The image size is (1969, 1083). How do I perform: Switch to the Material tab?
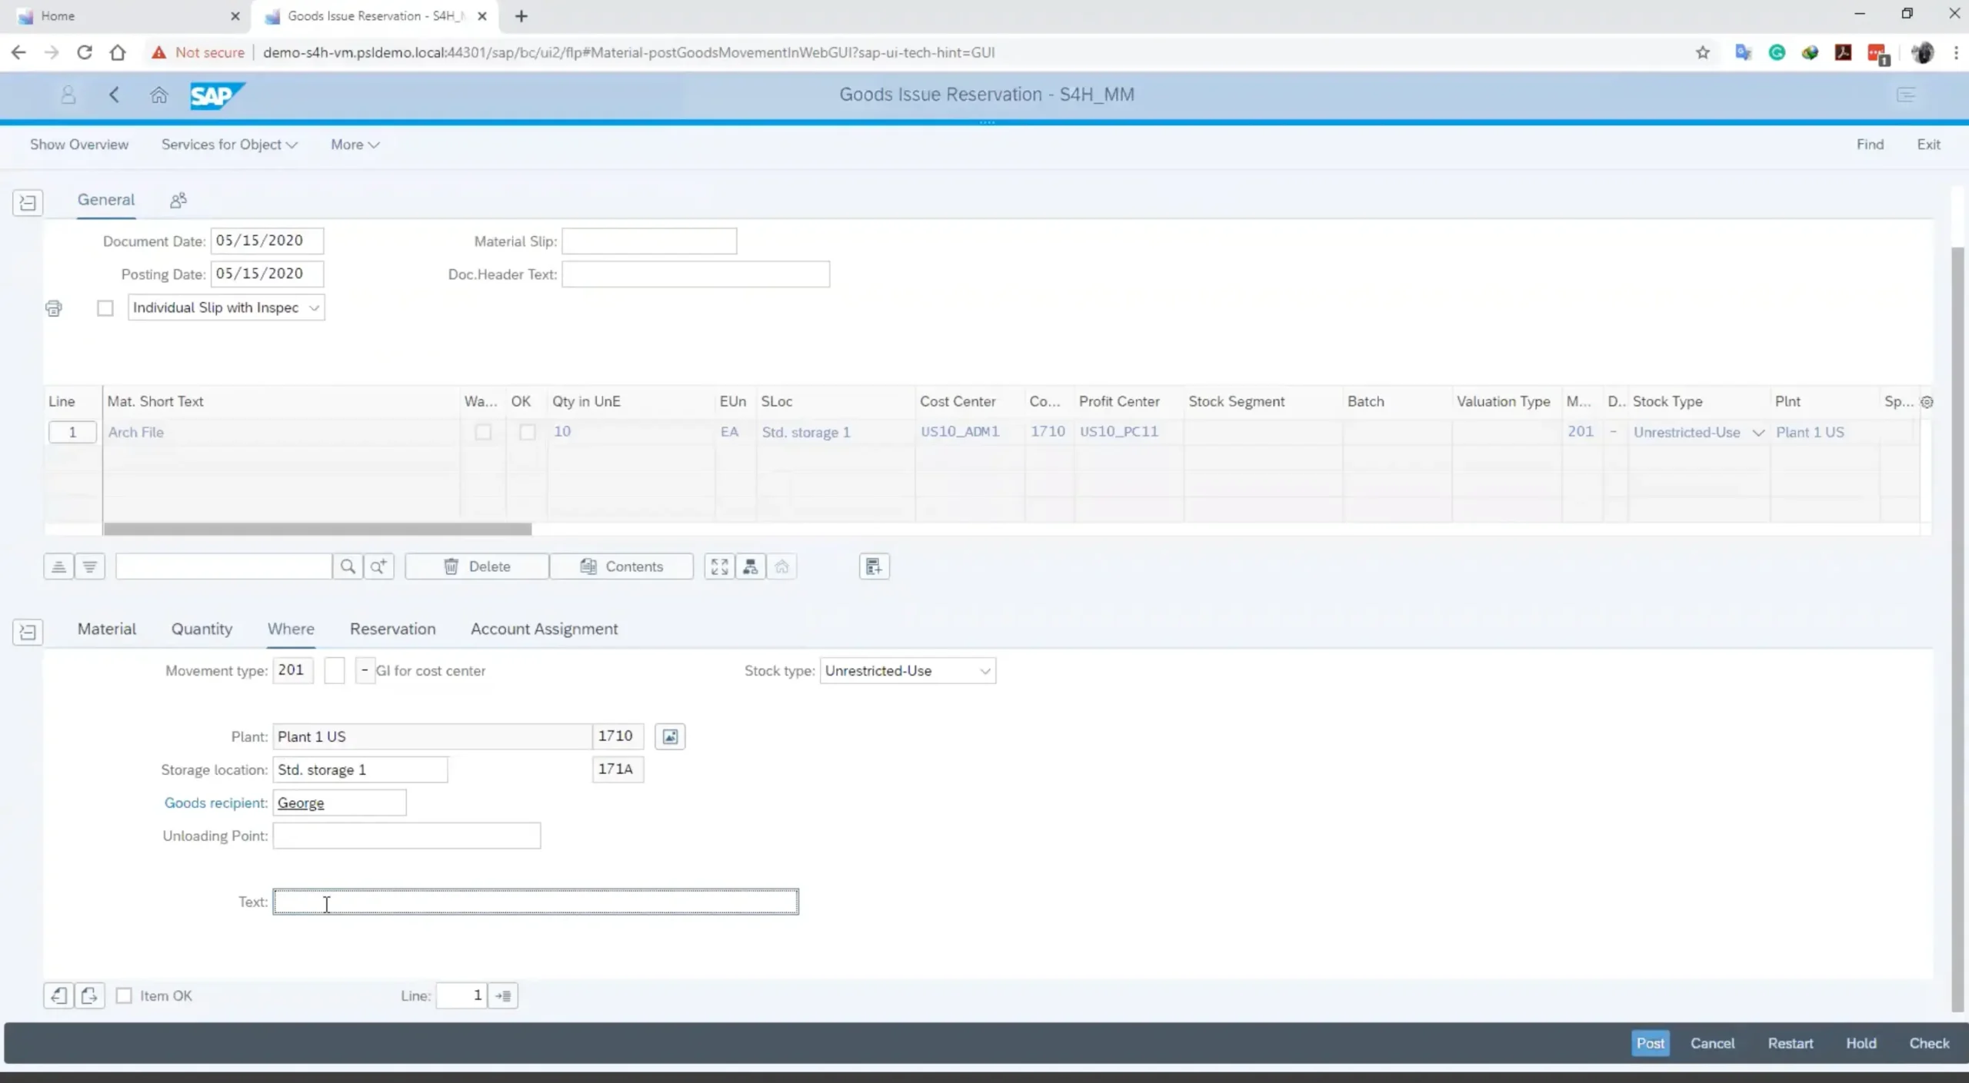(107, 629)
